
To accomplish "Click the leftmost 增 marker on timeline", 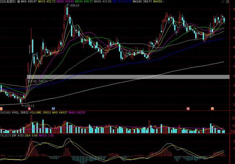I will click(1, 108).
